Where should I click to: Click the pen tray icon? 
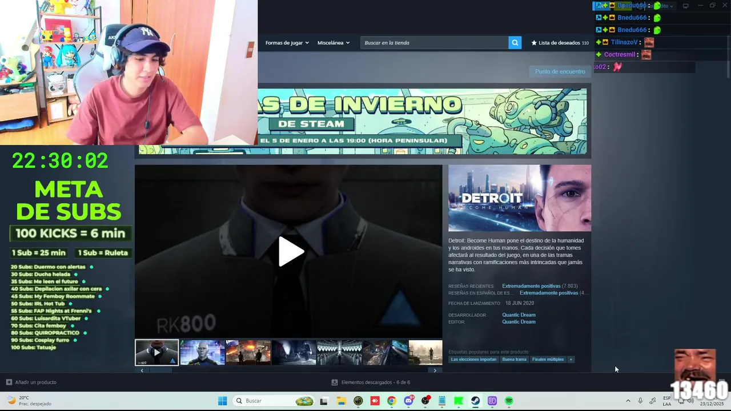coord(653,401)
